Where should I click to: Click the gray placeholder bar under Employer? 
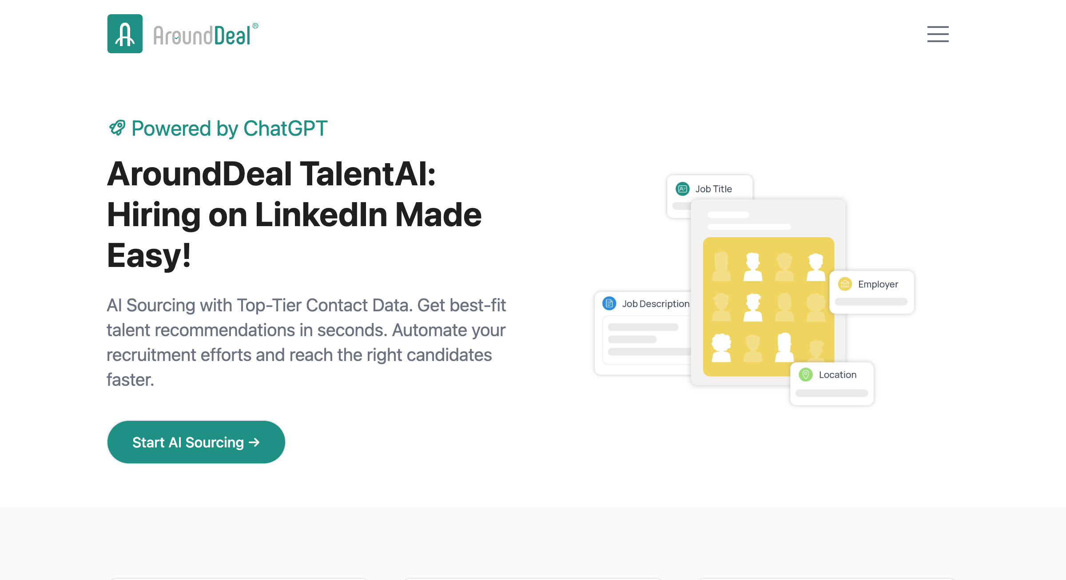pos(871,302)
